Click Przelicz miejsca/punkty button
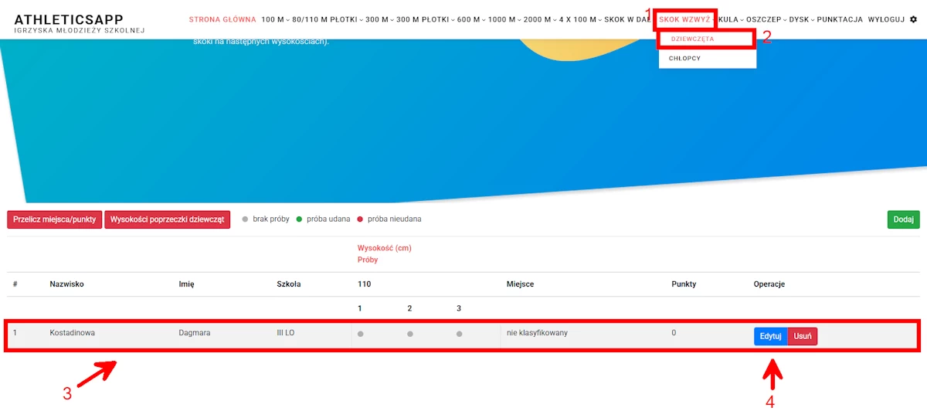 pos(54,219)
